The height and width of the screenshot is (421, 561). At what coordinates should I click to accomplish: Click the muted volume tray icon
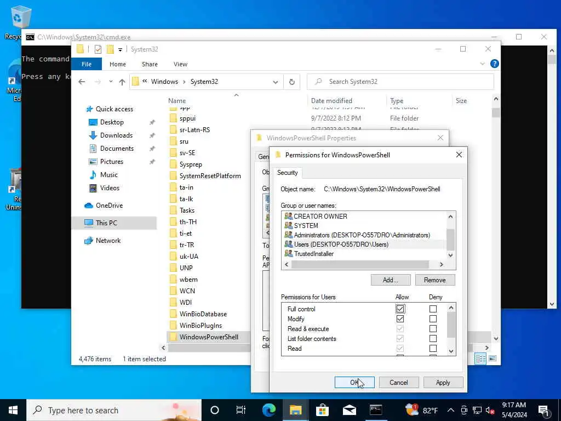[490, 410]
